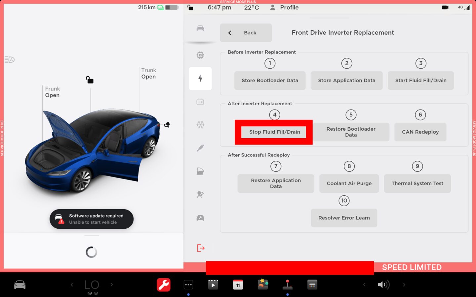Image resolution: width=476 pixels, height=297 pixels.
Task: Open the red wrench service mode app
Action: (x=163, y=284)
